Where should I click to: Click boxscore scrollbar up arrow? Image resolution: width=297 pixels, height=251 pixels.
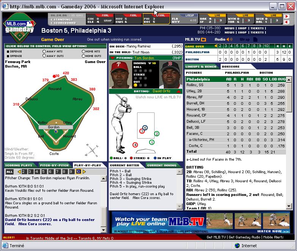289,80
